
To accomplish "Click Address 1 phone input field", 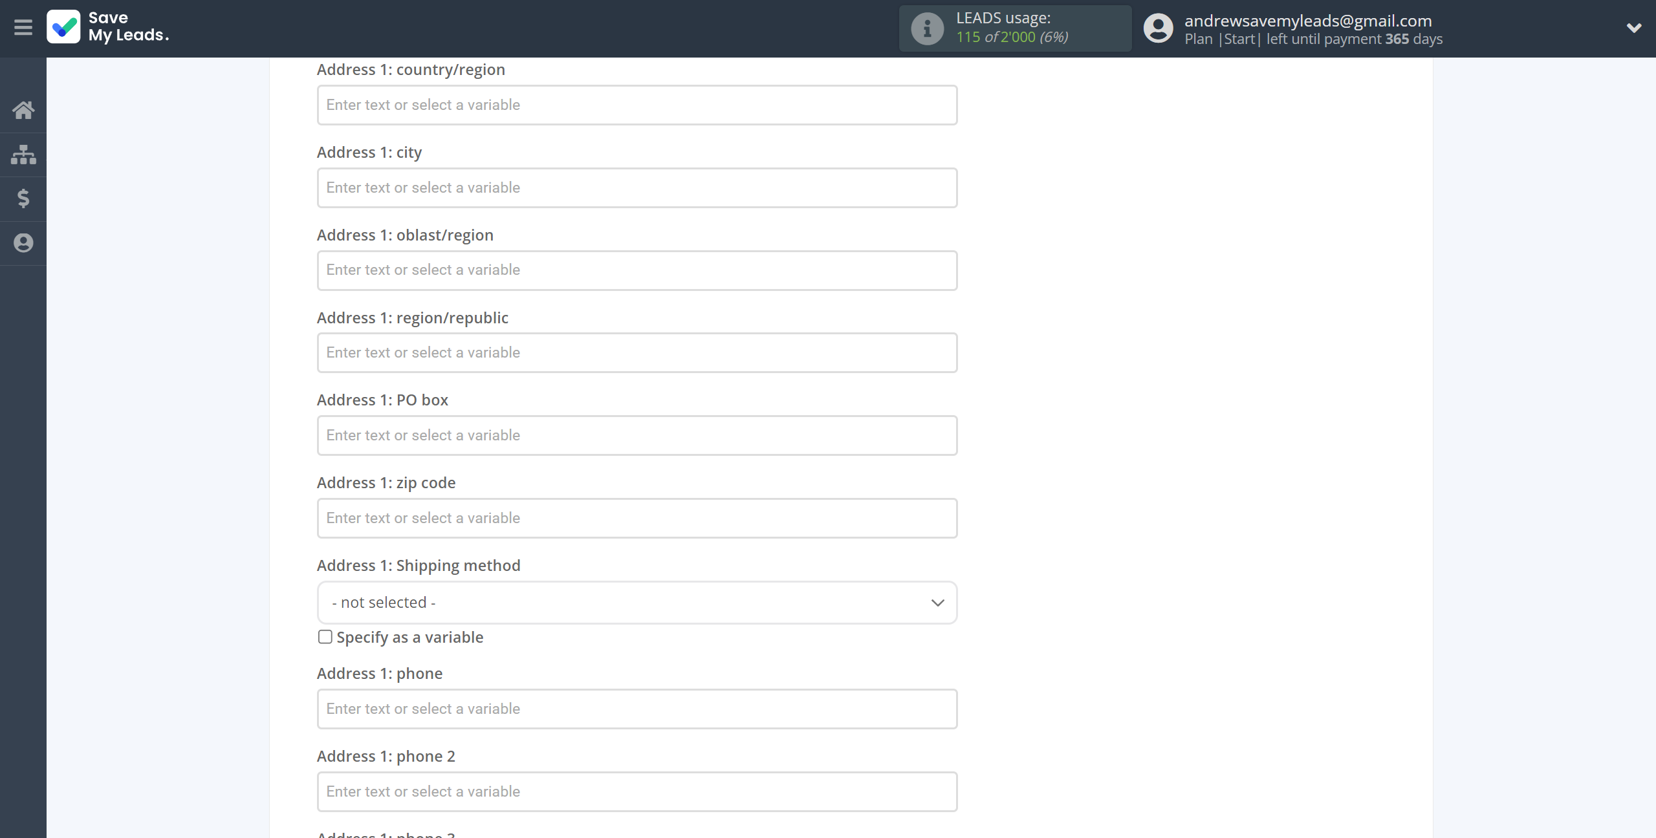I will [637, 709].
